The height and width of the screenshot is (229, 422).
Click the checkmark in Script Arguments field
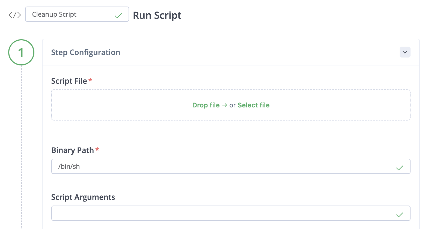pyautogui.click(x=400, y=215)
